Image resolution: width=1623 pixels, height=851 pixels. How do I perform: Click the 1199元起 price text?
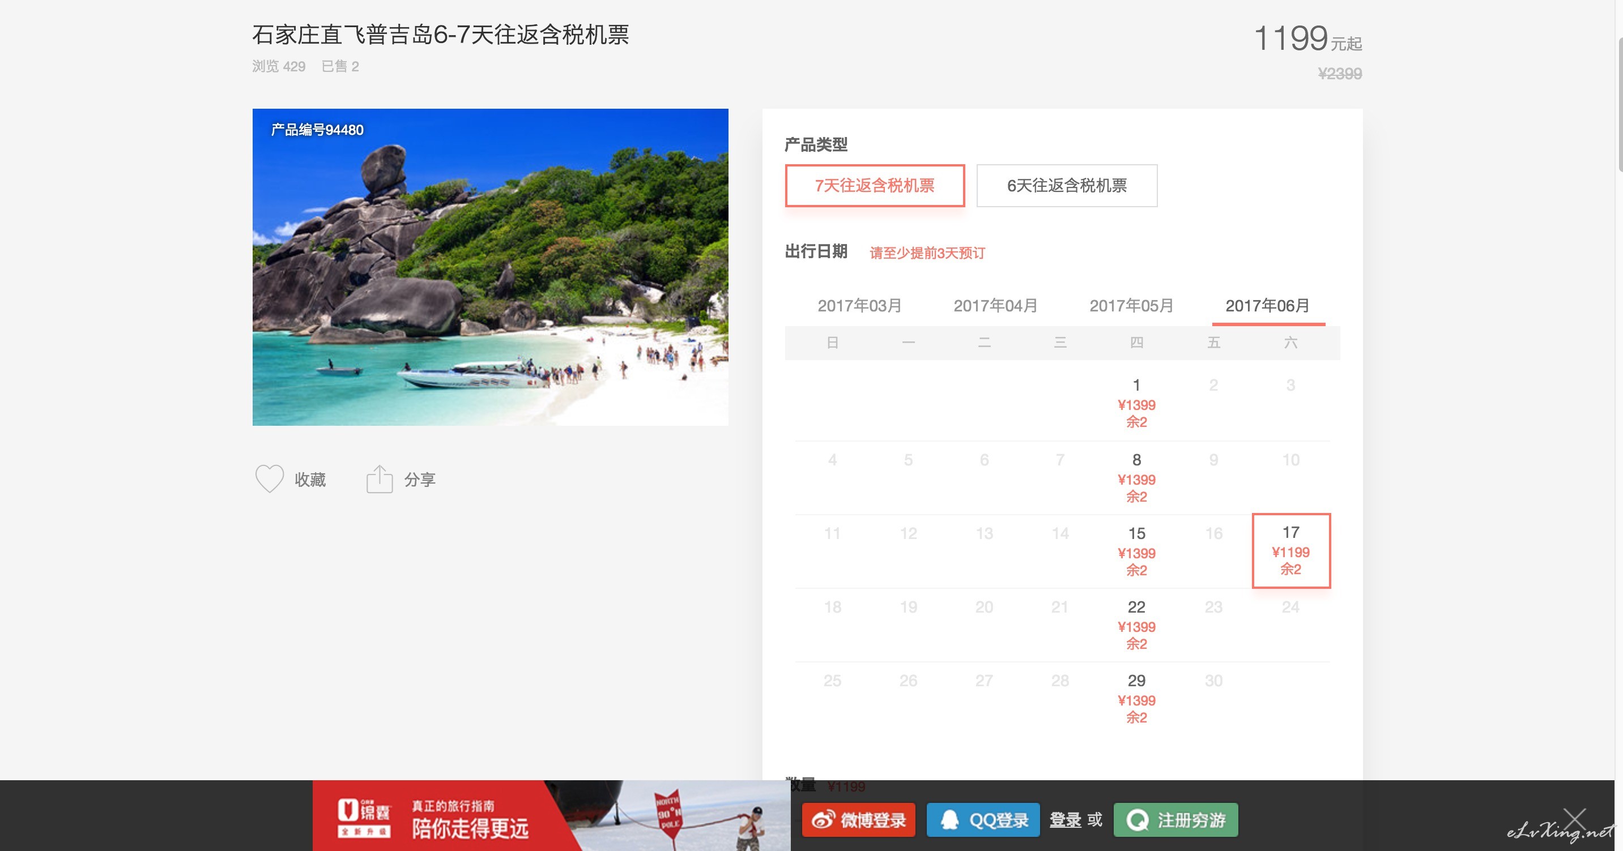coord(1307,39)
